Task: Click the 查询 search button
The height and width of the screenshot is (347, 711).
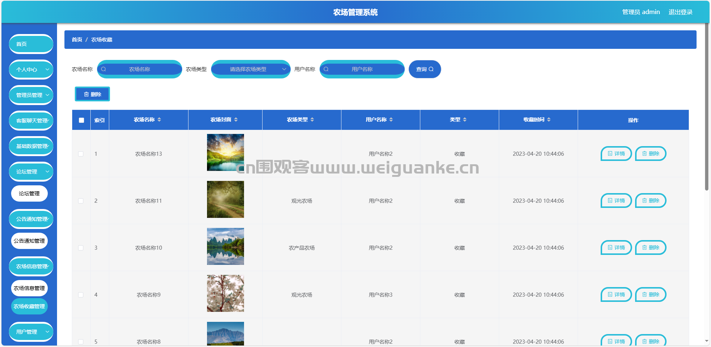Action: point(425,69)
